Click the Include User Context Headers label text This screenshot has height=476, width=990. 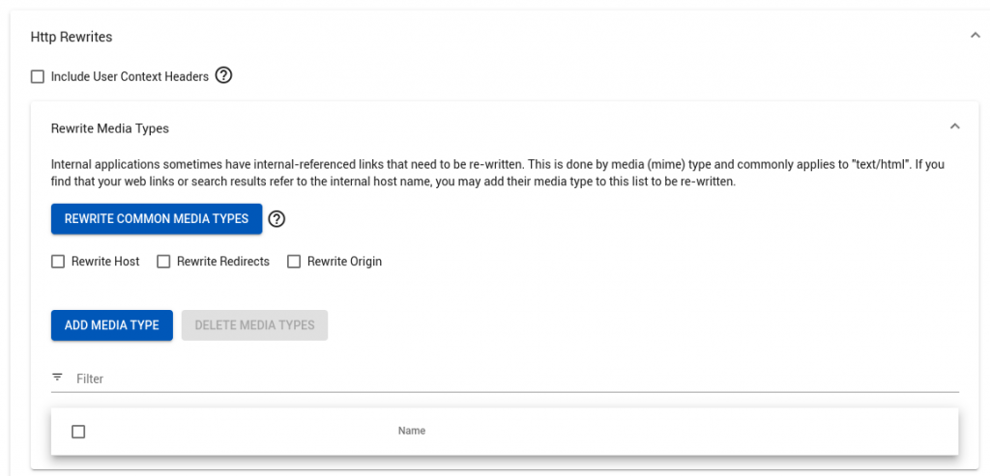[x=130, y=76]
